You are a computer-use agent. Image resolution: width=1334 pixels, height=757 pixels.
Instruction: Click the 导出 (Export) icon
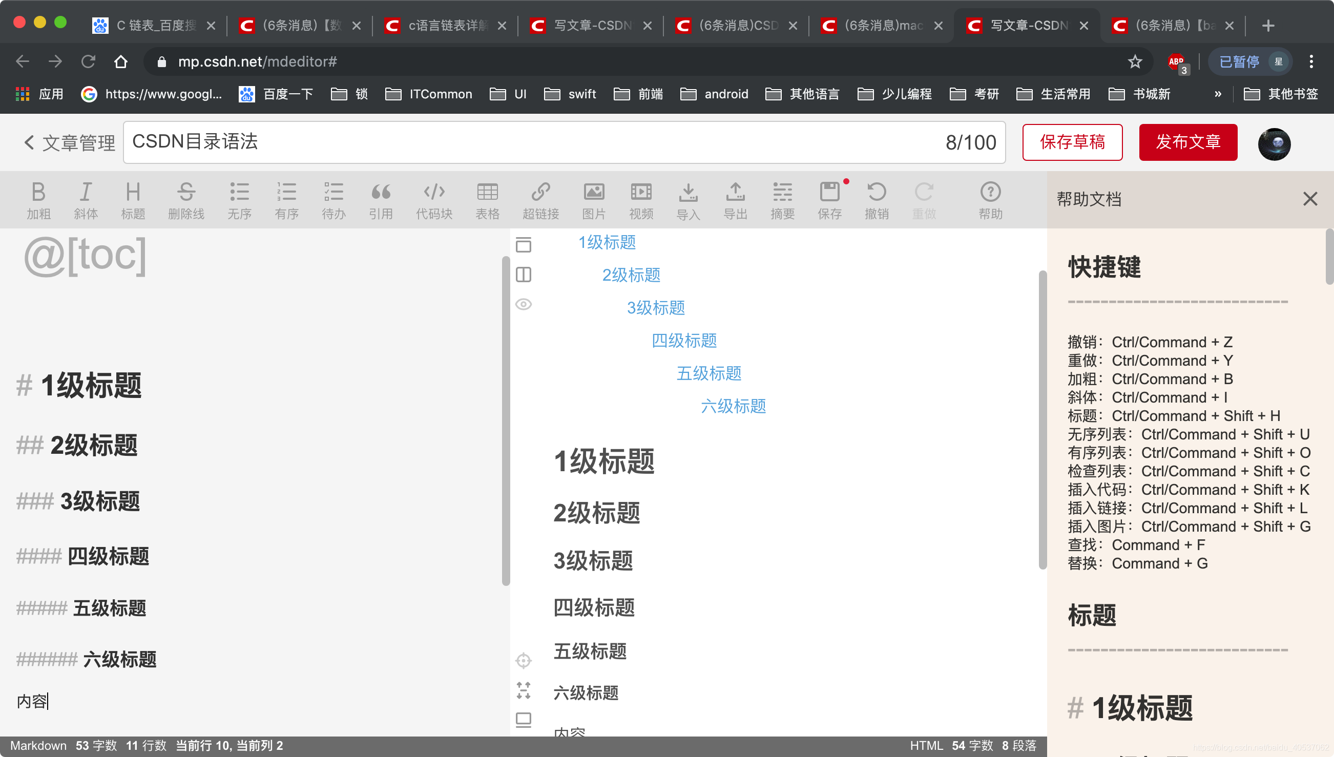point(737,198)
